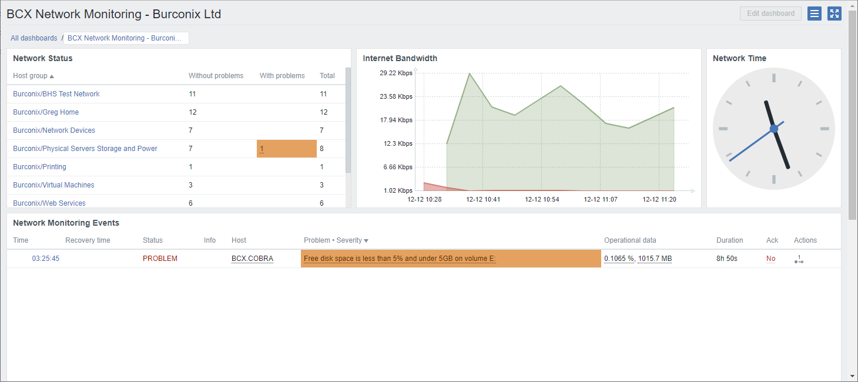Image resolution: width=858 pixels, height=382 pixels.
Task: Click the No acknowledgement link
Action: 770,259
